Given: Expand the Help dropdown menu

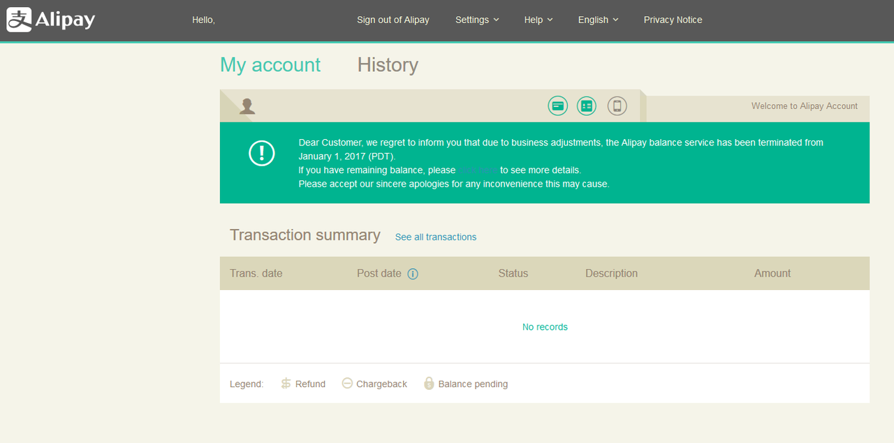Looking at the screenshot, I should (x=538, y=20).
